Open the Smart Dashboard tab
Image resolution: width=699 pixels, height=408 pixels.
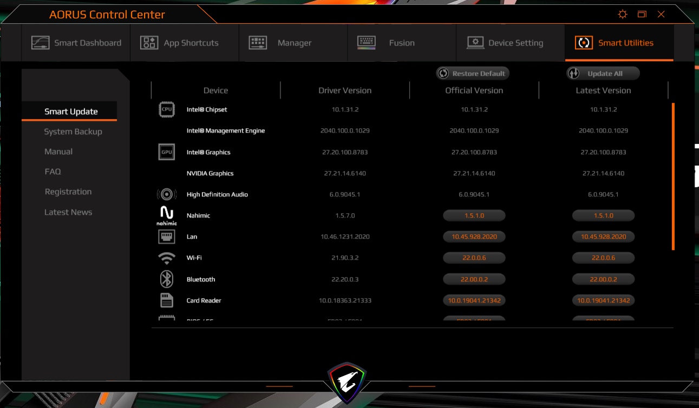point(76,43)
